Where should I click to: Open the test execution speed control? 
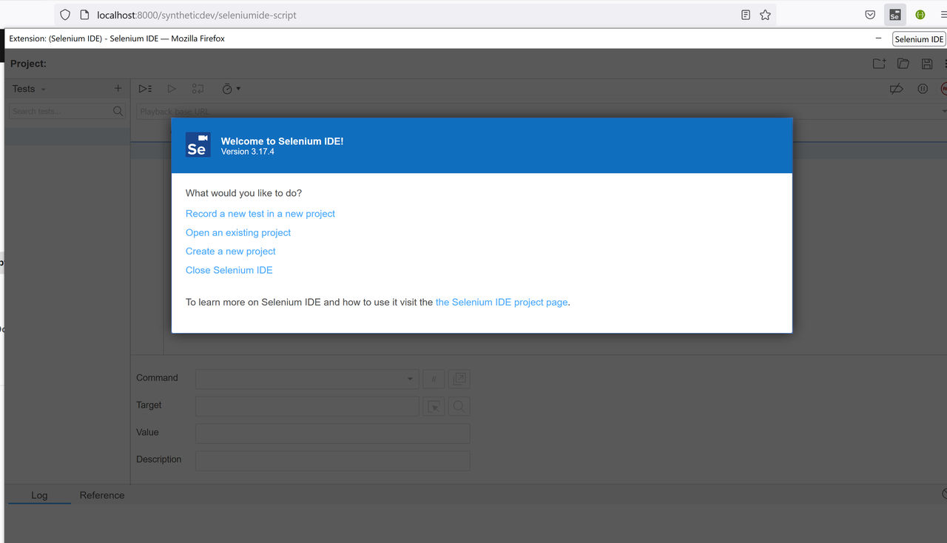click(231, 89)
